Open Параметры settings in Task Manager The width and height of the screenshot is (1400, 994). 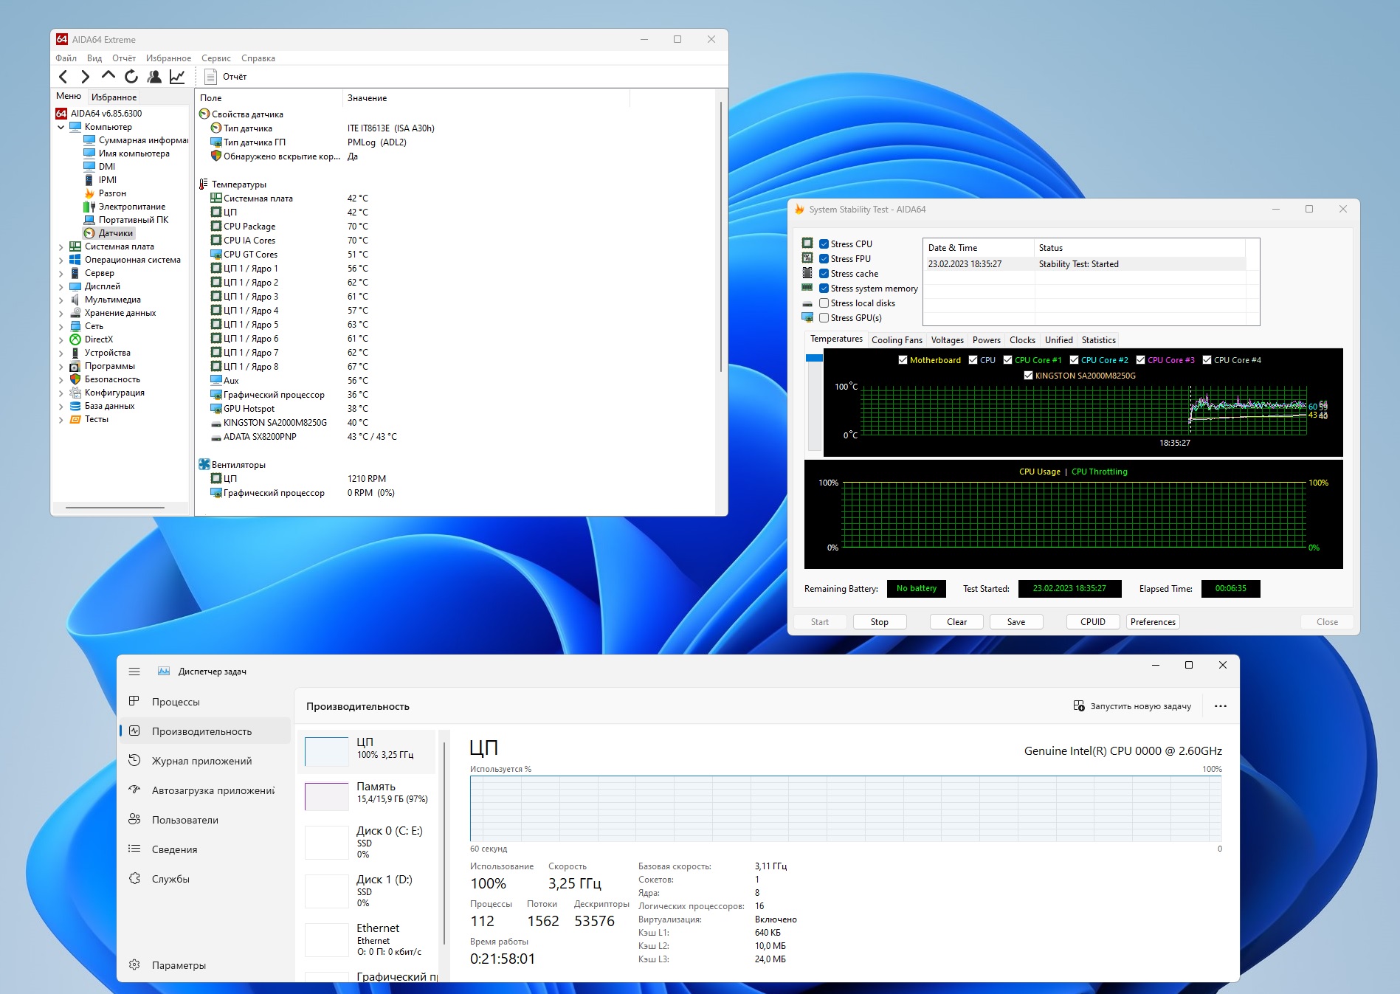click(x=179, y=965)
